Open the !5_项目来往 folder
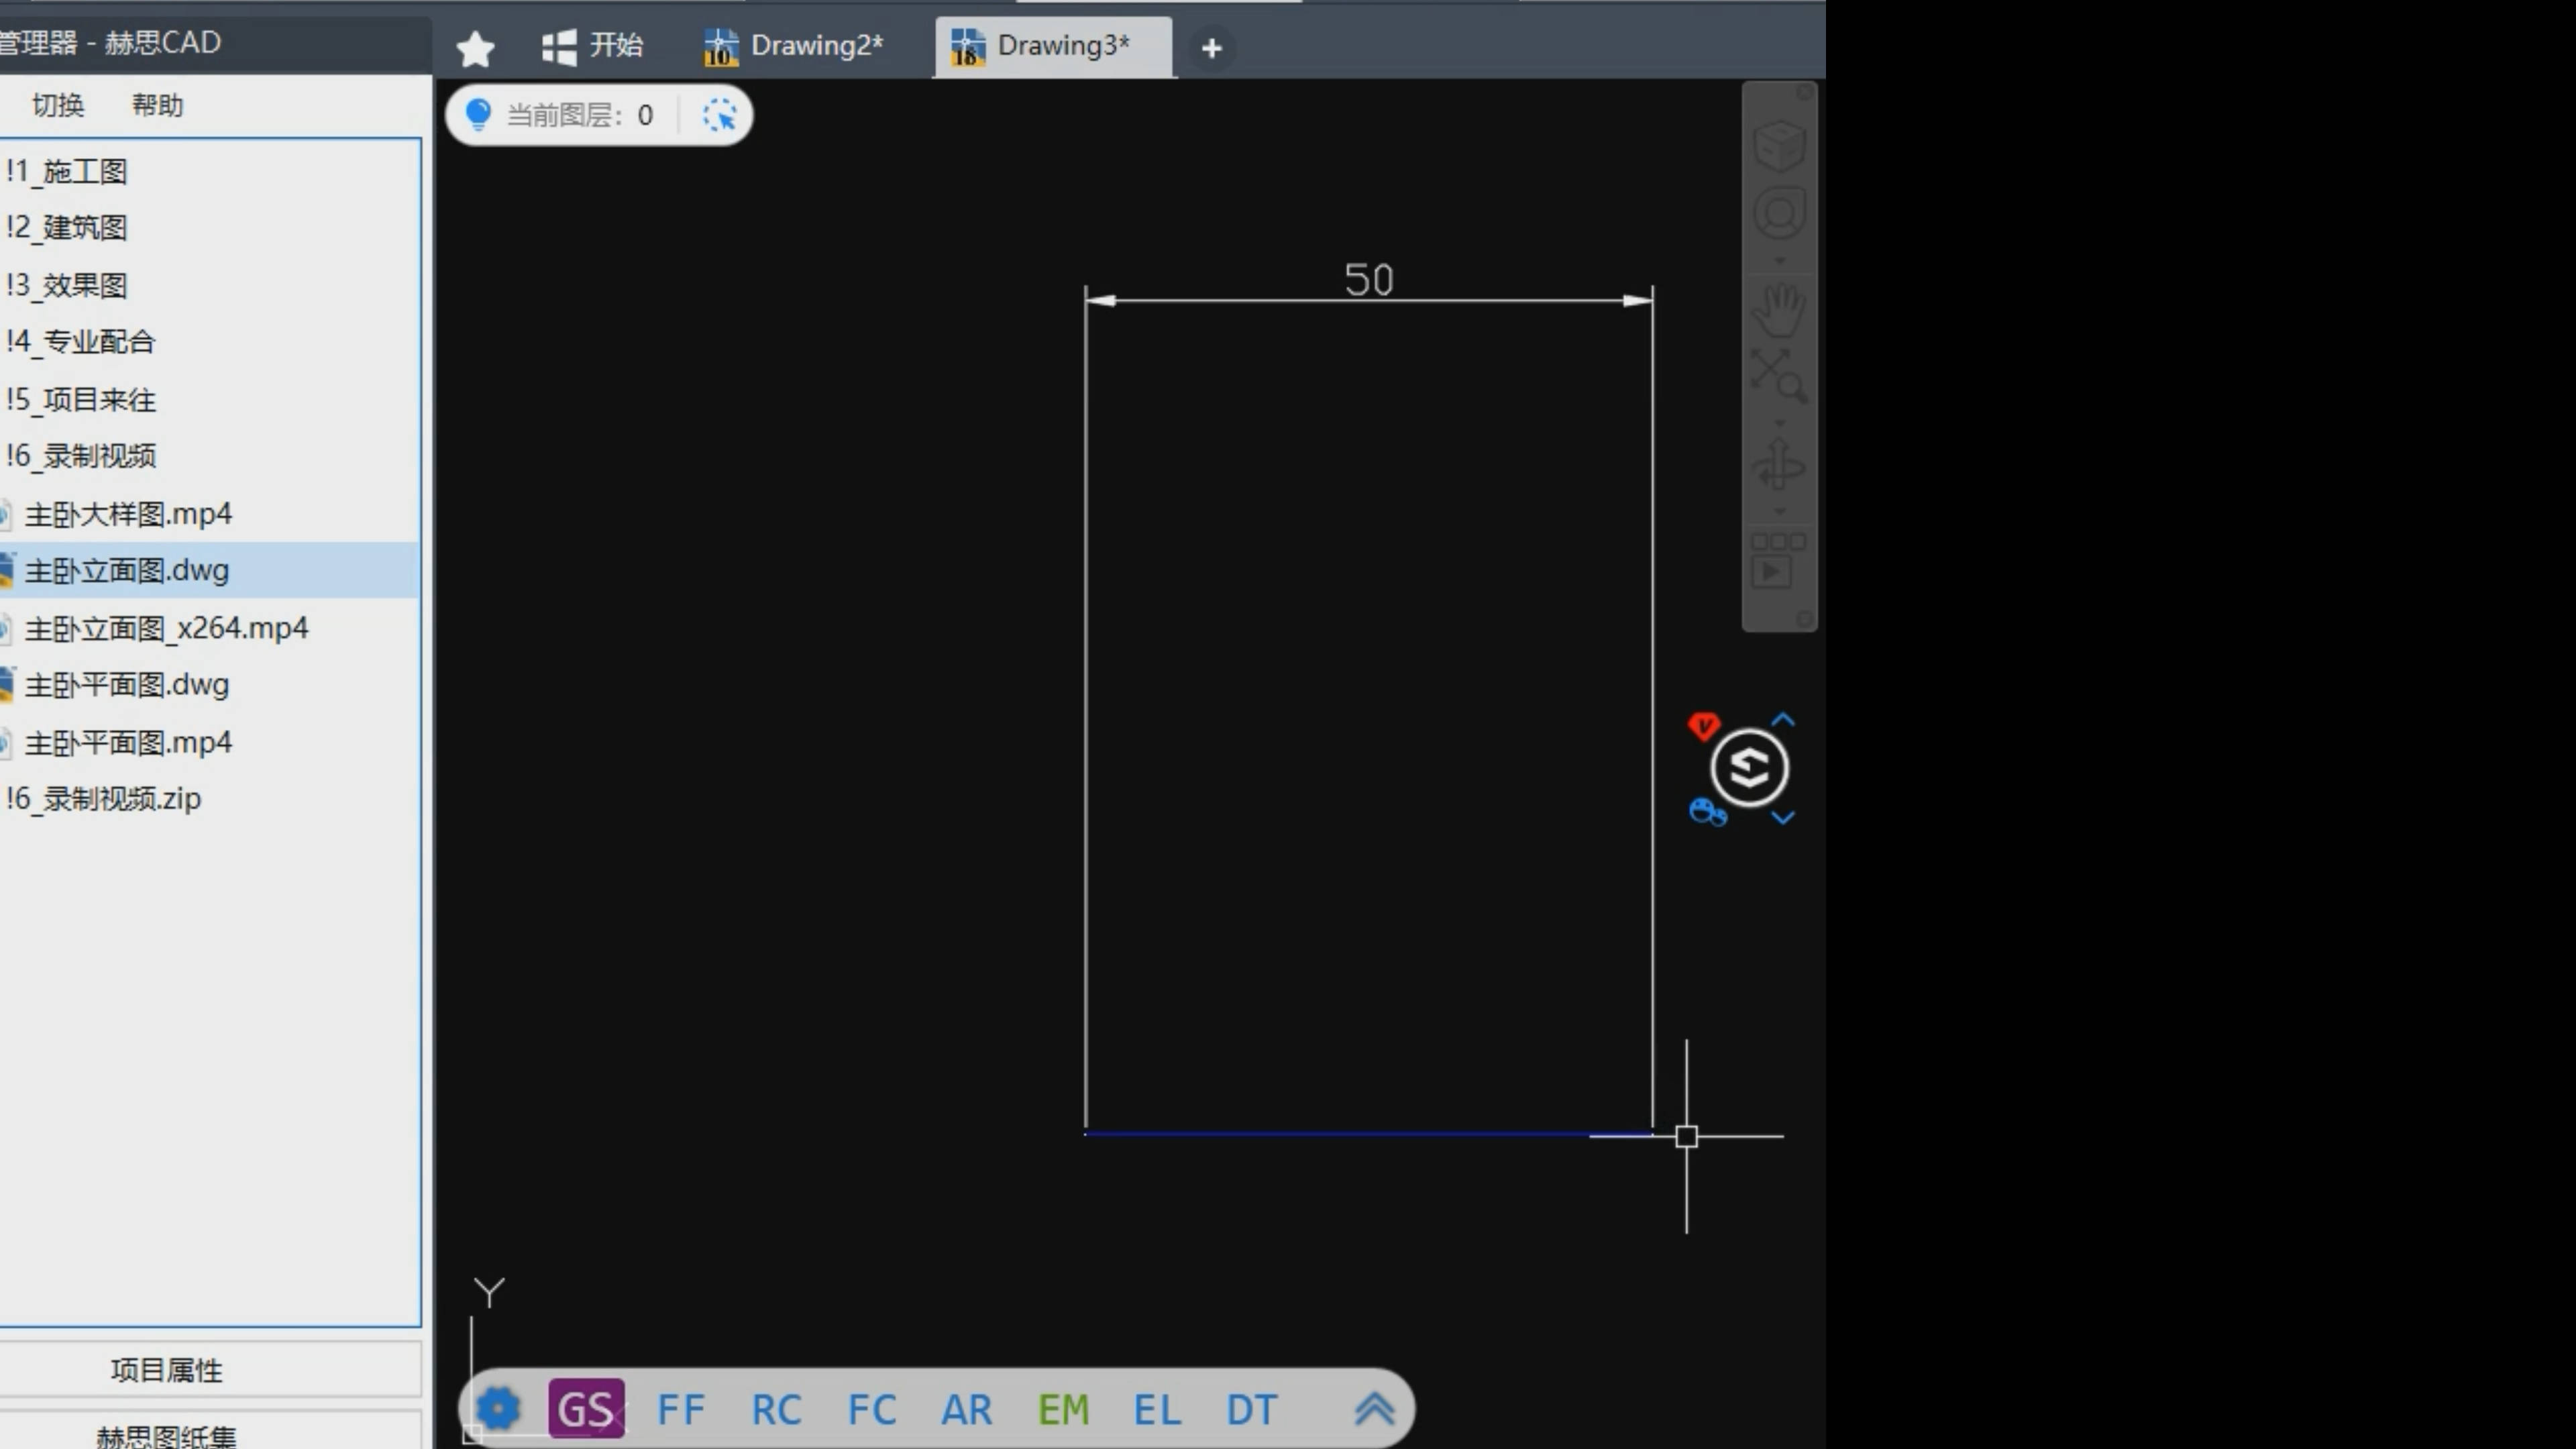The image size is (2576, 1449). [x=80, y=399]
